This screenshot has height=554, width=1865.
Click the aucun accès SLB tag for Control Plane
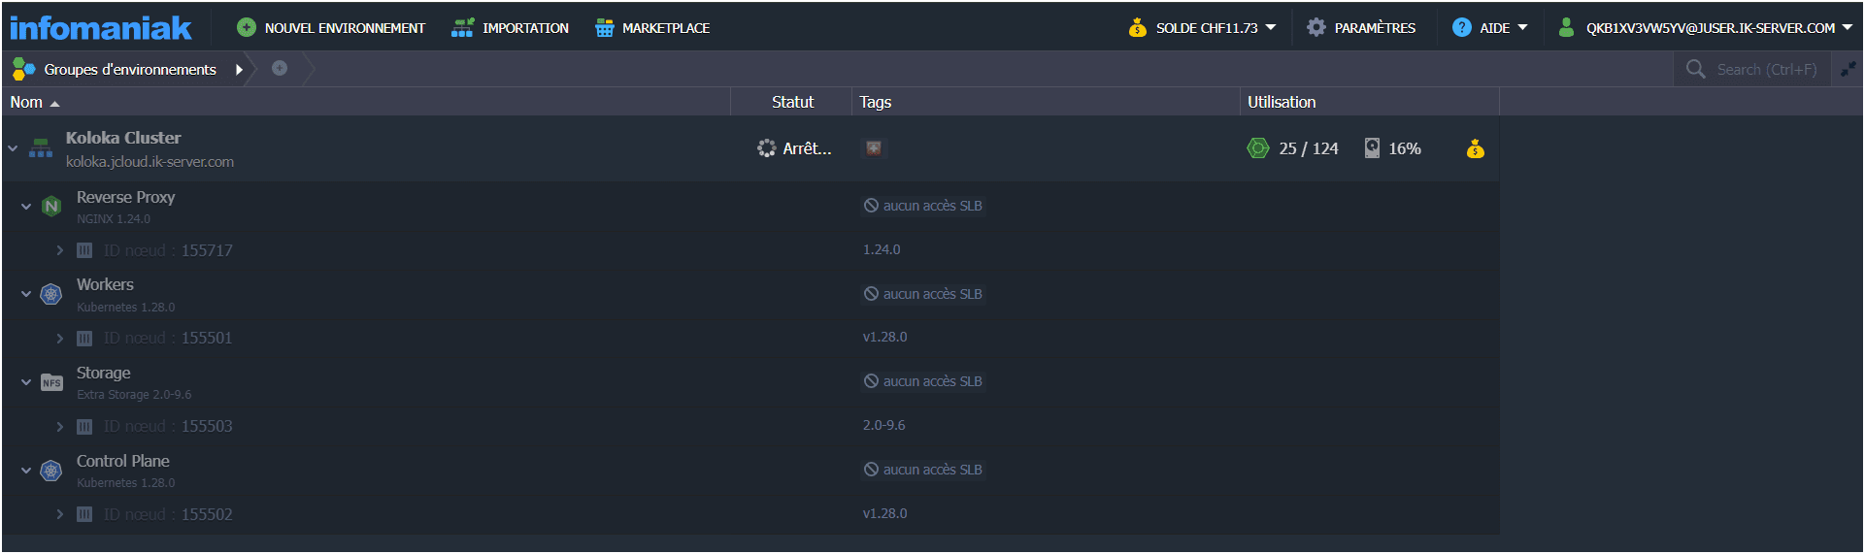(x=923, y=470)
